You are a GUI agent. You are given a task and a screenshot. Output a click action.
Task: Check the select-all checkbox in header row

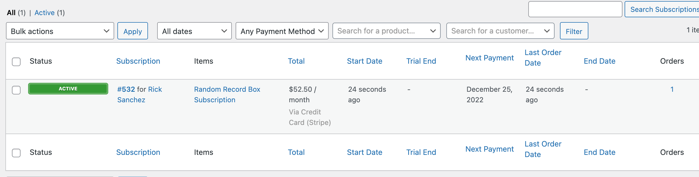click(16, 62)
